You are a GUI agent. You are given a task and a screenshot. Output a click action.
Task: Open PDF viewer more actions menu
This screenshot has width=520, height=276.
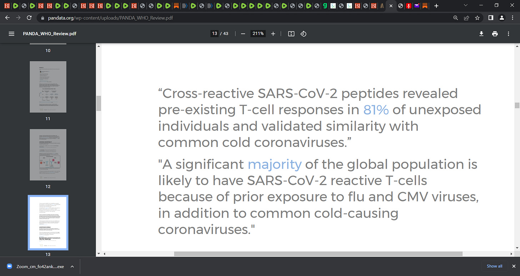click(x=509, y=34)
